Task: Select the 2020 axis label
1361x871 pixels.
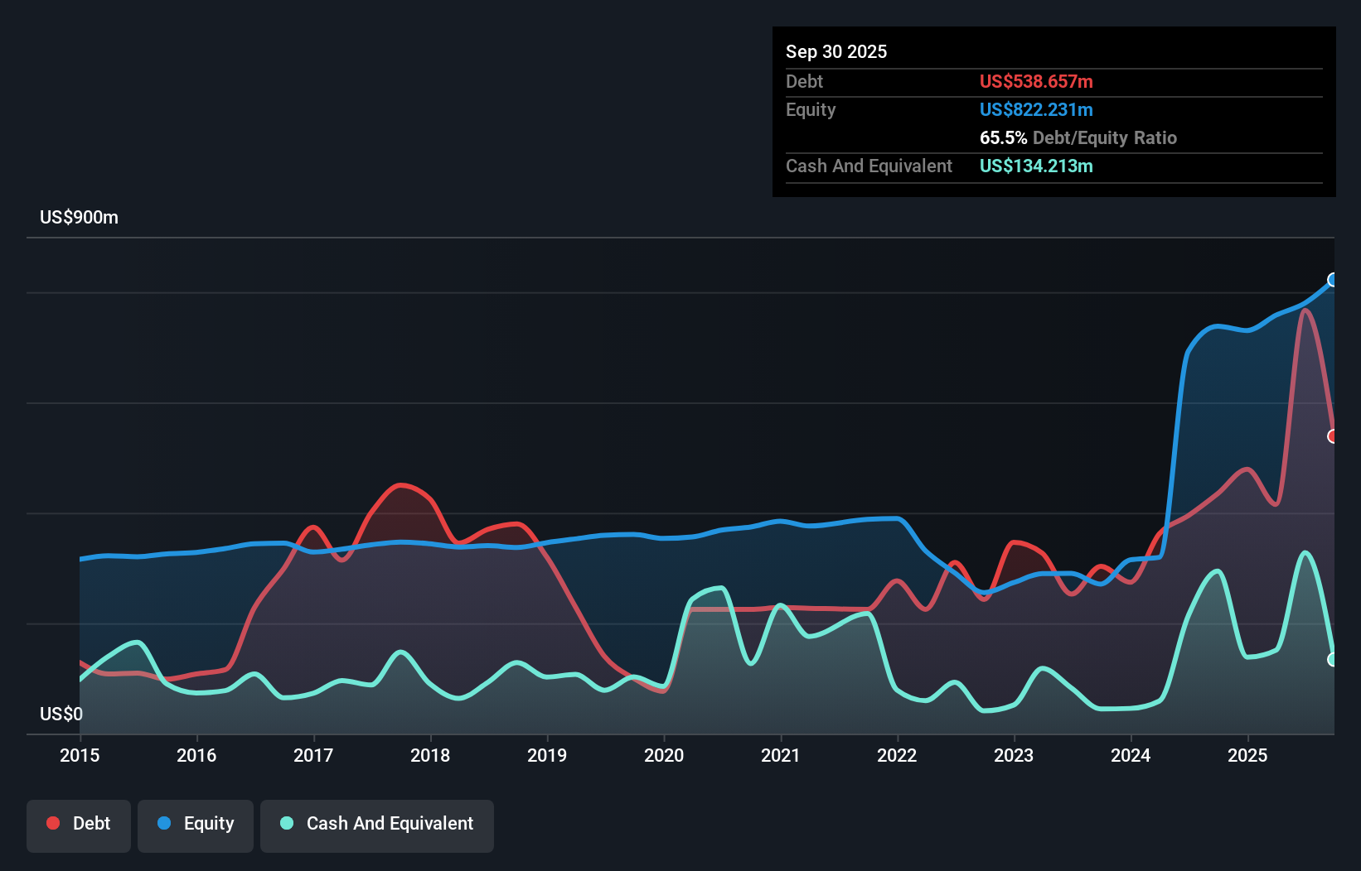Action: click(x=664, y=756)
